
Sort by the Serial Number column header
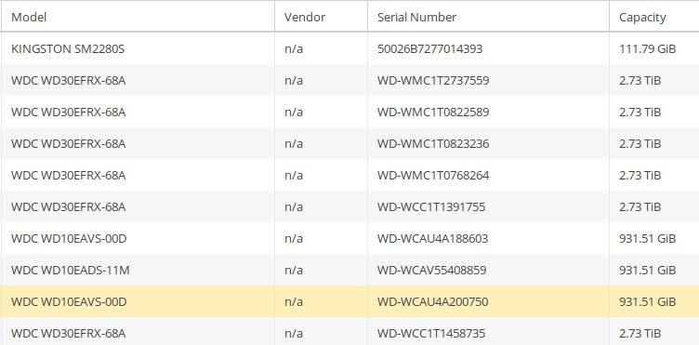click(x=488, y=17)
